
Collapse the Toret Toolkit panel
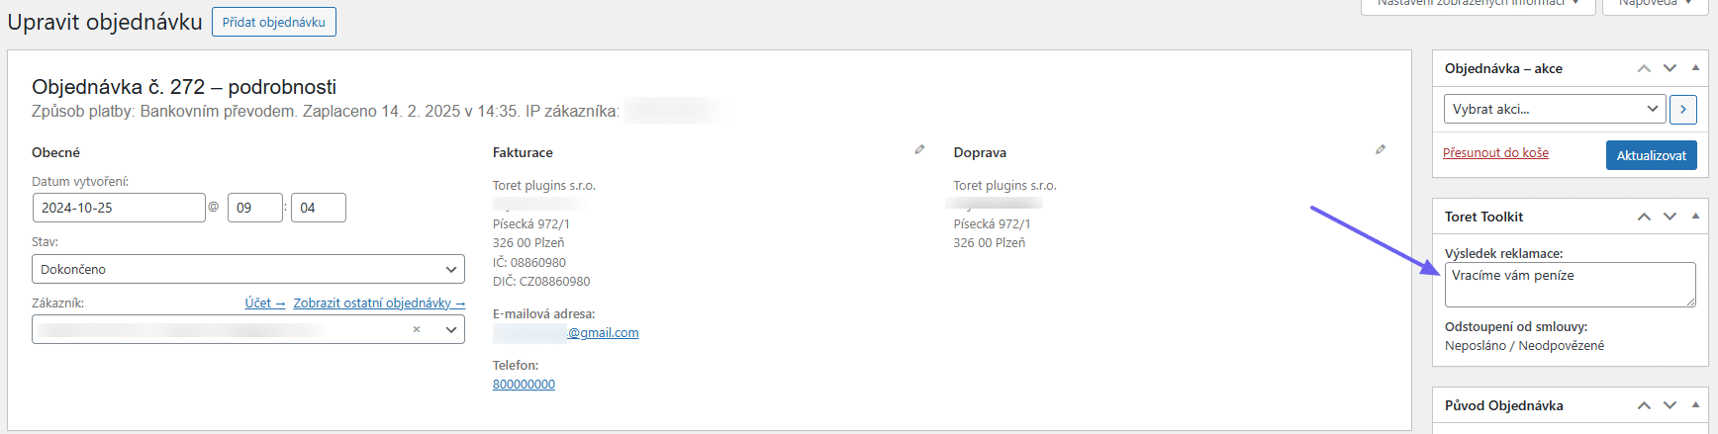point(1695,217)
